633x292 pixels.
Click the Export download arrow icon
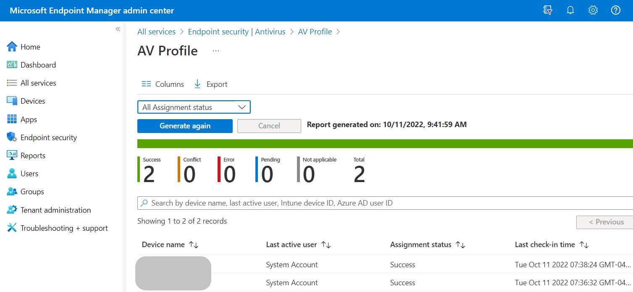pos(197,84)
